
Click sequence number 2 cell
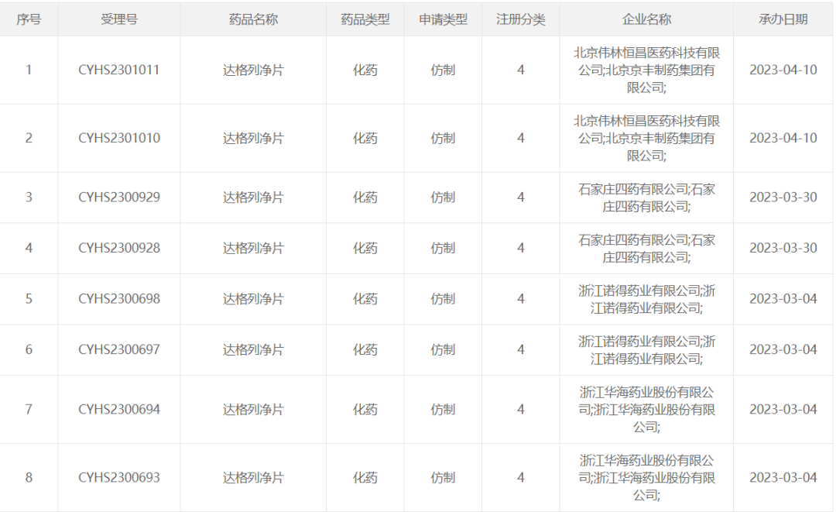click(x=29, y=138)
